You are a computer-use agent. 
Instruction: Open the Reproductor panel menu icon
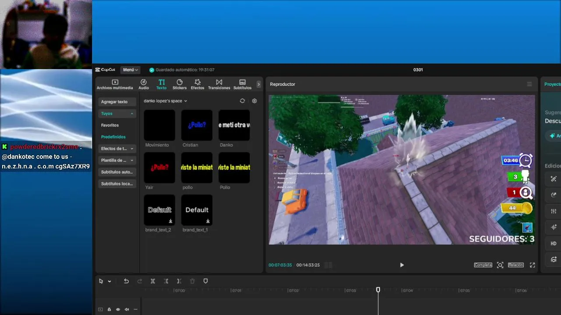pos(529,84)
